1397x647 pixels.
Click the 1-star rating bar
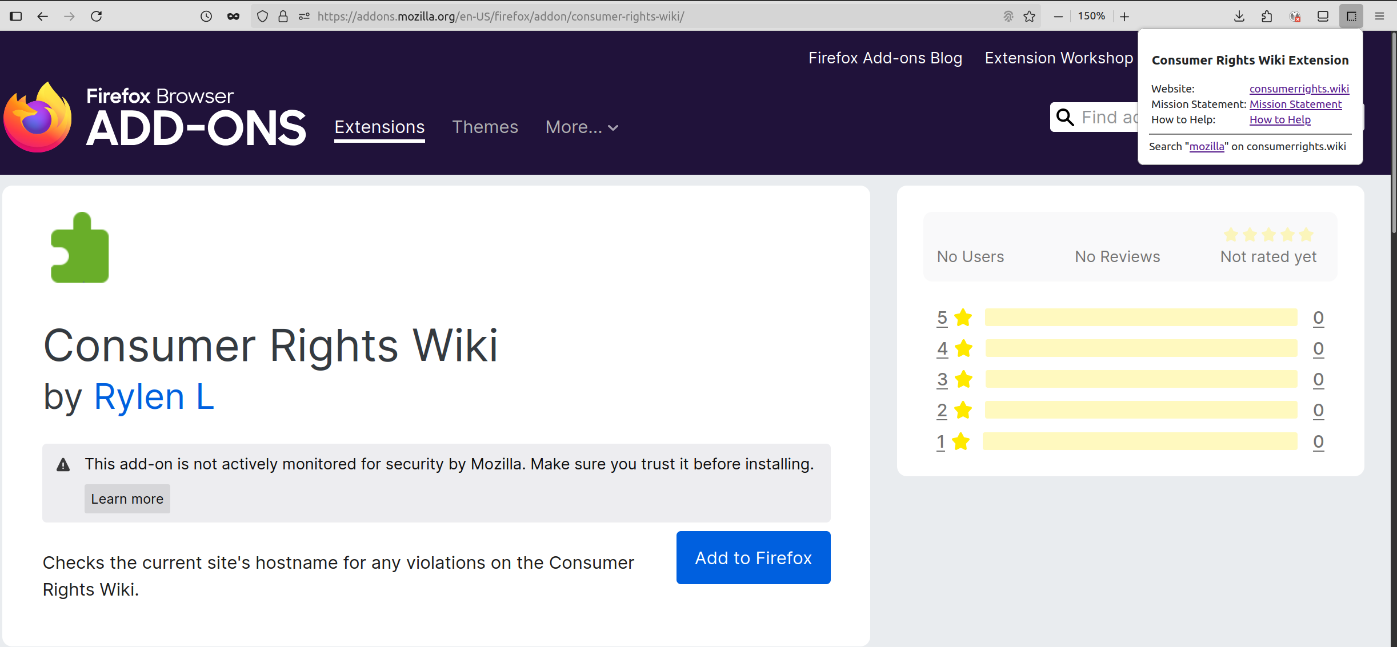tap(1140, 441)
